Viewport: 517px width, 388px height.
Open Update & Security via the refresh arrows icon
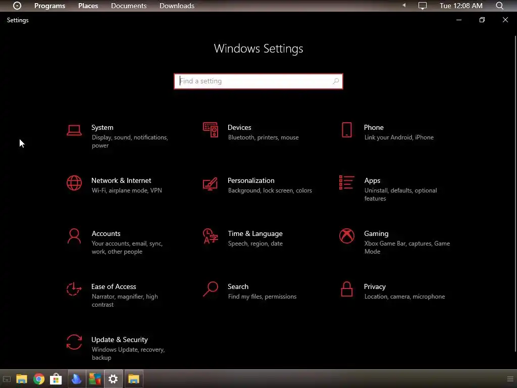click(x=74, y=342)
